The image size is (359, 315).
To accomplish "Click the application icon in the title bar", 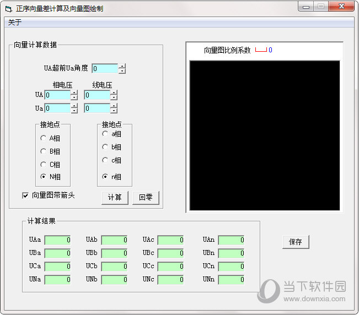I will pyautogui.click(x=8, y=9).
